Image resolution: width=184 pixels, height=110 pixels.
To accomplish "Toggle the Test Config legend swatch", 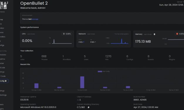I will pos(100,71).
